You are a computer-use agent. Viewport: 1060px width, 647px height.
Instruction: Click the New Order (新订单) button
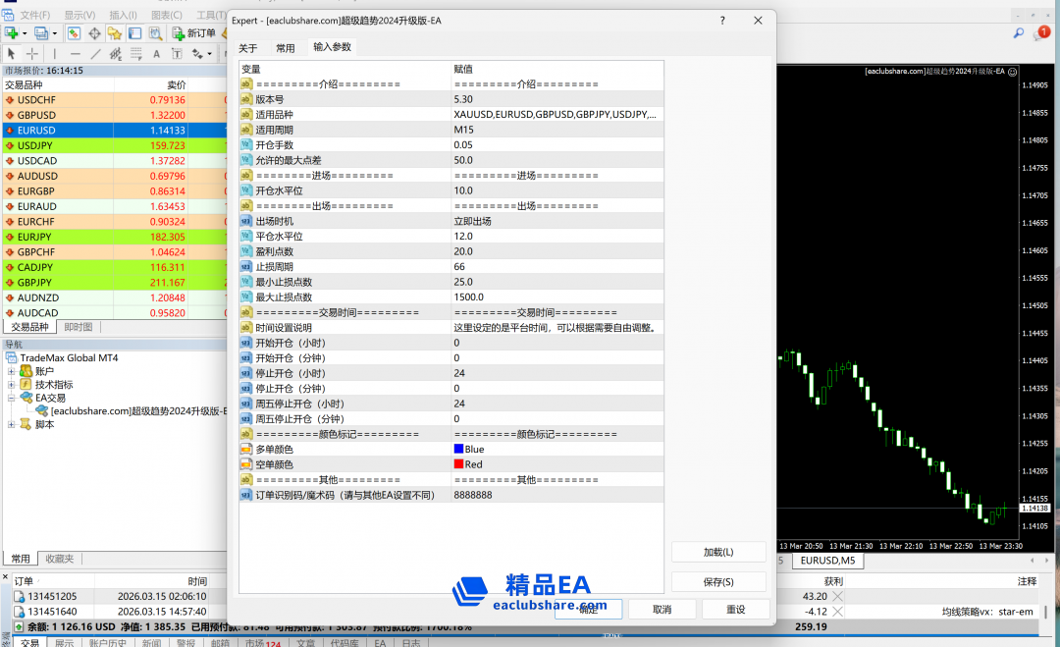[194, 33]
